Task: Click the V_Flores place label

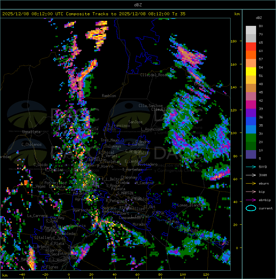Action: click(x=50, y=267)
